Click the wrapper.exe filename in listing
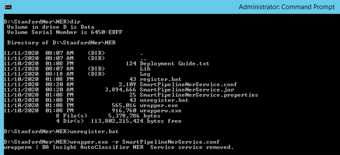Image resolution: width=340 pixels, height=155 pixels. click(159, 106)
